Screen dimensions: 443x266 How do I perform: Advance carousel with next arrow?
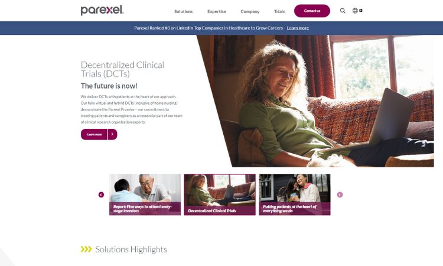tap(340, 194)
